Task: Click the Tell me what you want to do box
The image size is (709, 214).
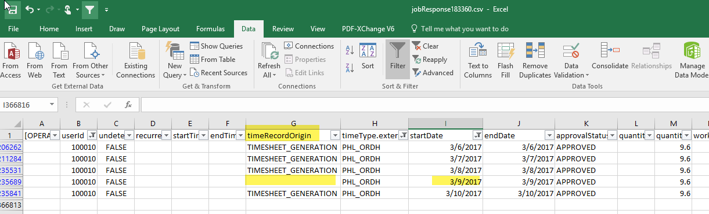Action: point(459,29)
